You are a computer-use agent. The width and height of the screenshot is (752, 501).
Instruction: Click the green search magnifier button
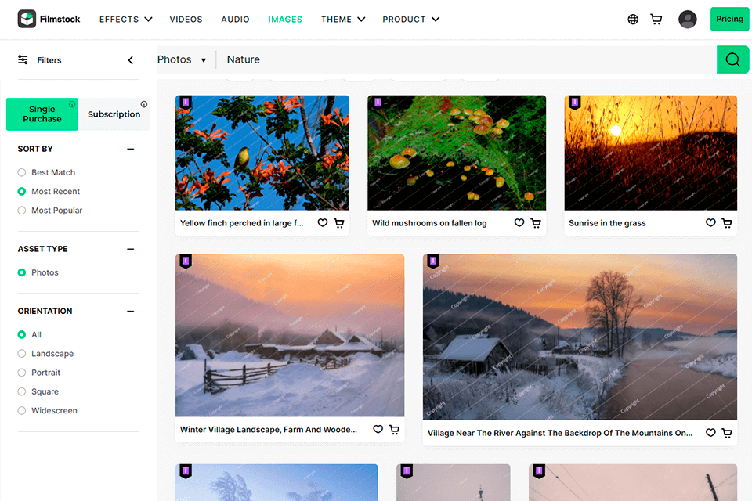tap(732, 59)
